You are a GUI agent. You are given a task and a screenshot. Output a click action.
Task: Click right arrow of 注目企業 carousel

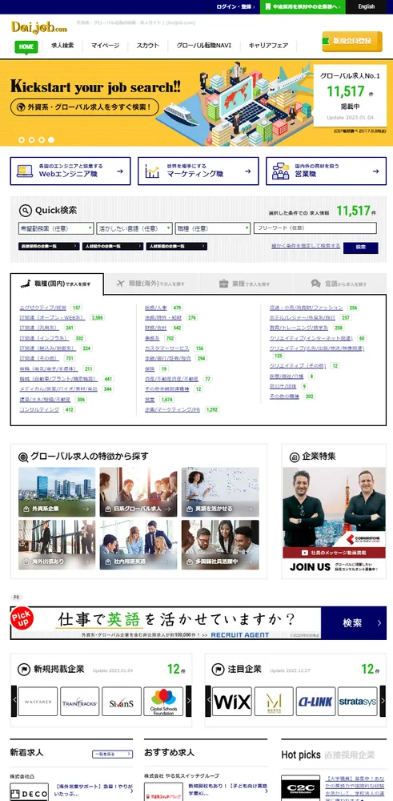pos(383,701)
